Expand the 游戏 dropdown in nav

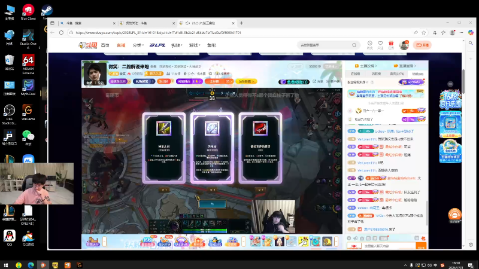[194, 45]
